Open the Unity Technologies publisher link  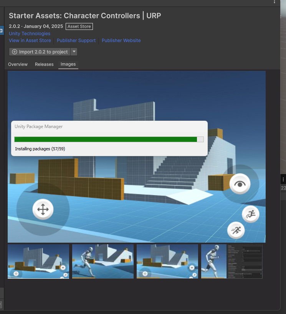pos(30,34)
